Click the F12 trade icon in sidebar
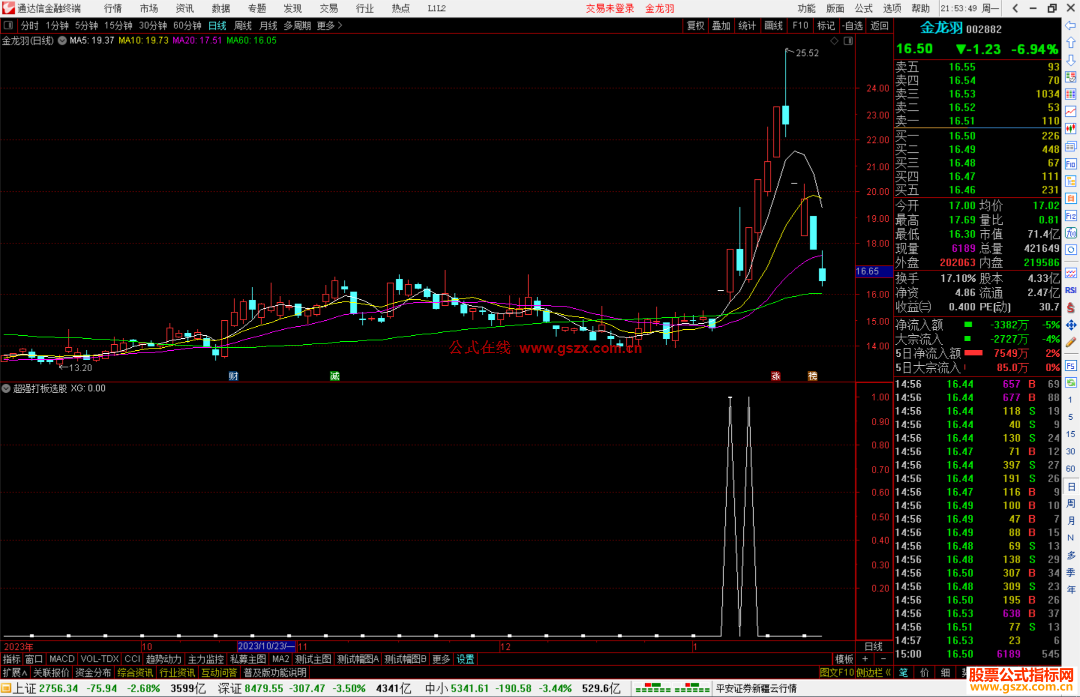1080x697 pixels. [1070, 216]
